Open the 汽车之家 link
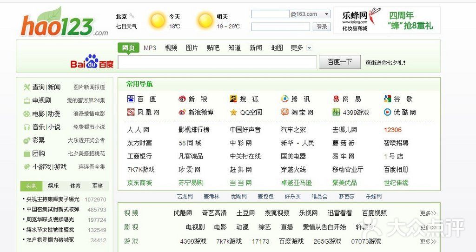 pos(293,130)
